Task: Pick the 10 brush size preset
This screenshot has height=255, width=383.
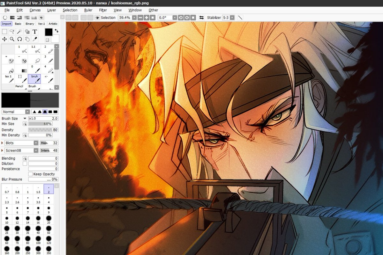Action: point(7,220)
